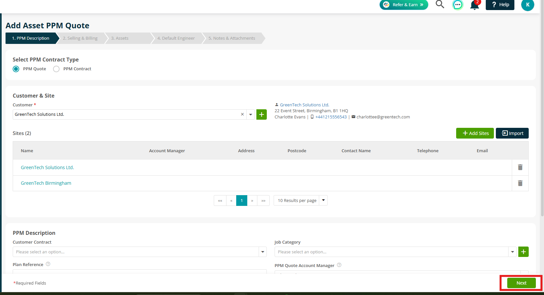
Task: Select the PPM Quote radio button
Action: [16, 69]
